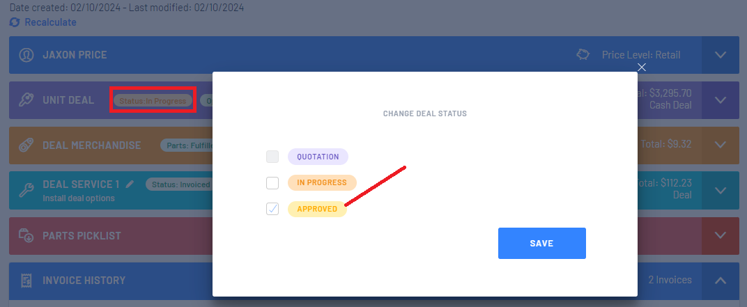Click the Unit Deal key icon

pos(26,100)
